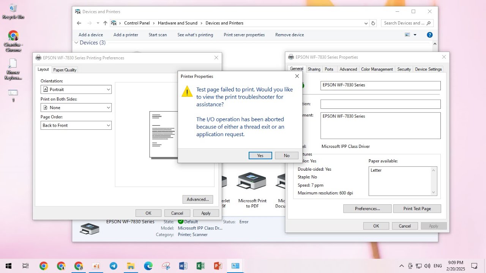Launch Microsoft Edge from the taskbar
486x273 pixels.
[x=148, y=266]
